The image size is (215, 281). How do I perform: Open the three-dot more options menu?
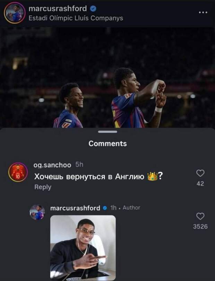tap(203, 12)
